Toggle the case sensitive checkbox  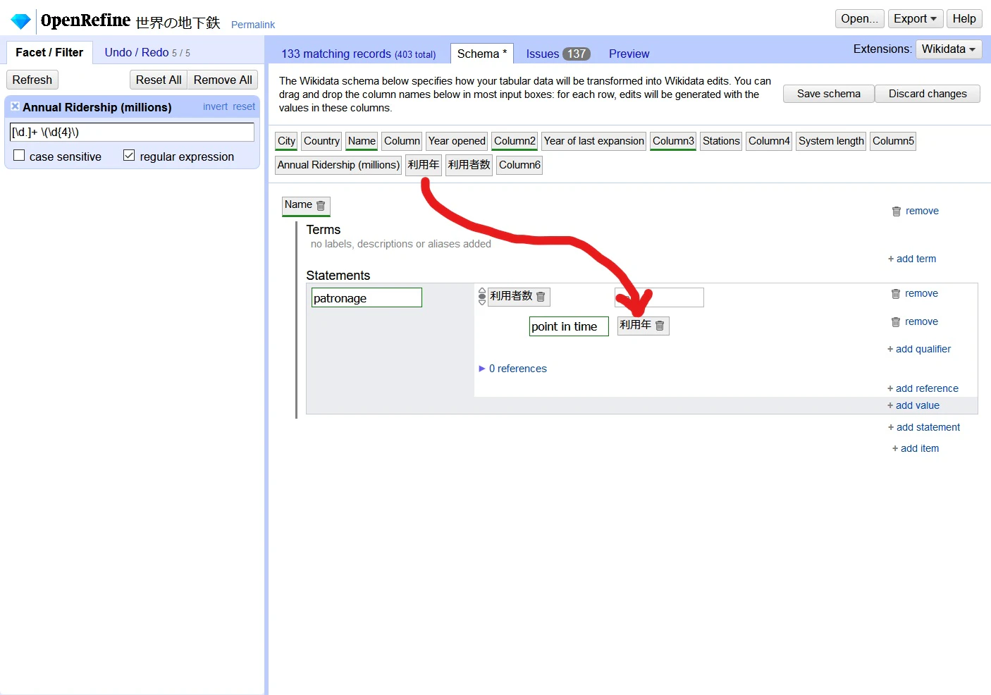coord(19,155)
